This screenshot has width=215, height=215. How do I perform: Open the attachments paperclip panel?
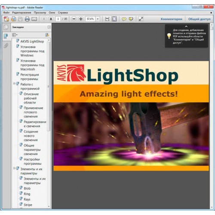pos(6,46)
